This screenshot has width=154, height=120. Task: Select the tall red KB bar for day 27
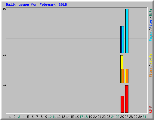pyautogui.click(x=127, y=99)
